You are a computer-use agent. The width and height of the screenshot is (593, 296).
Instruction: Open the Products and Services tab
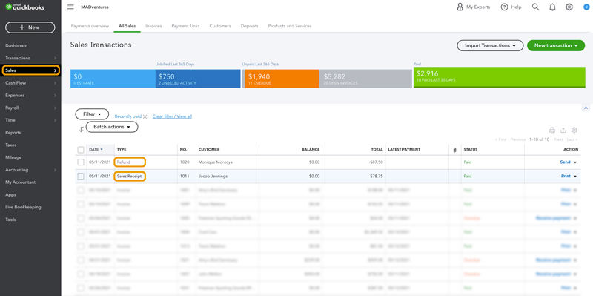(x=290, y=26)
